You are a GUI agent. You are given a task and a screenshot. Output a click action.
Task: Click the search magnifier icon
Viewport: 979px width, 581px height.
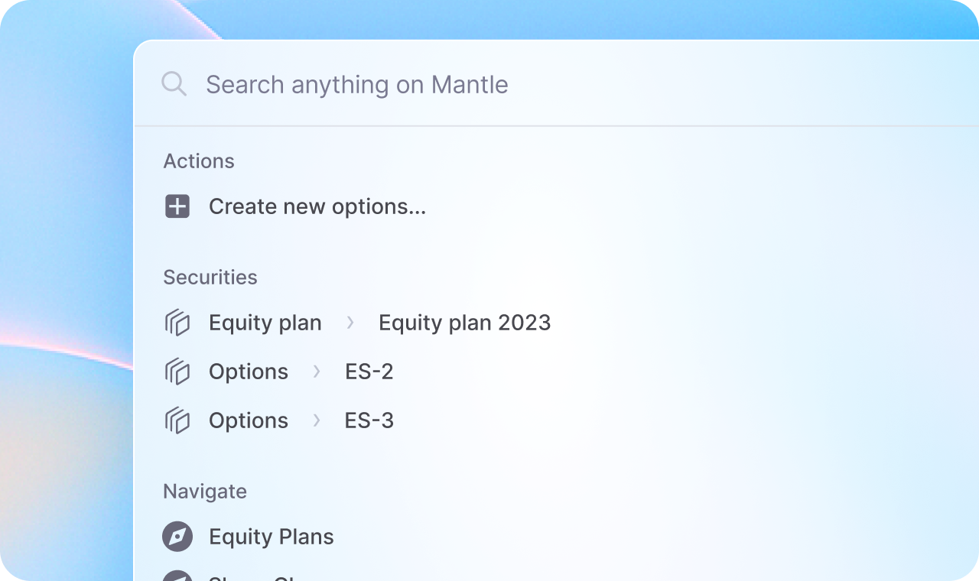point(174,84)
